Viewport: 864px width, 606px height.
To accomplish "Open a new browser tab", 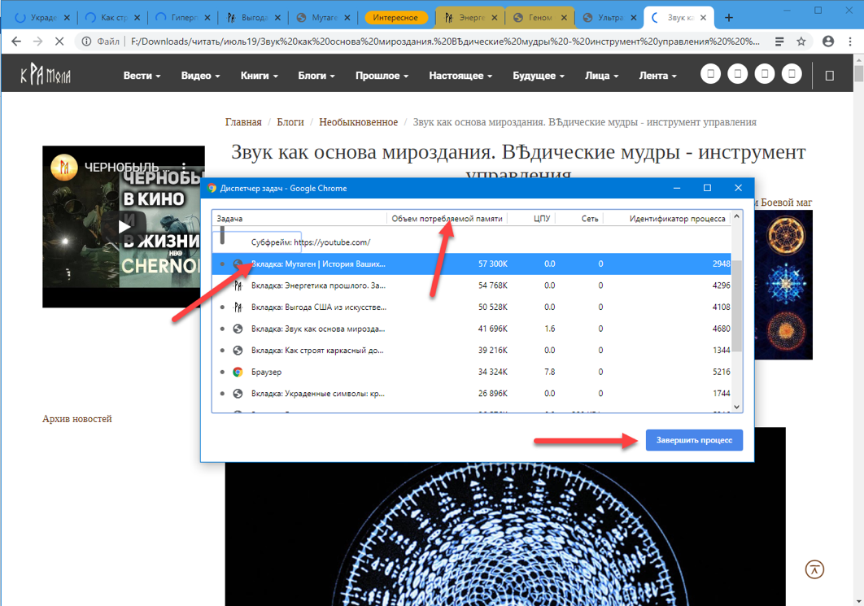I will 729,17.
